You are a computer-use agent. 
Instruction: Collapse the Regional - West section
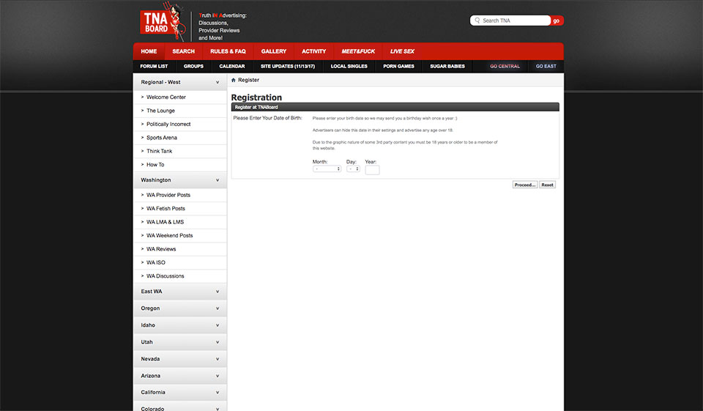(217, 82)
